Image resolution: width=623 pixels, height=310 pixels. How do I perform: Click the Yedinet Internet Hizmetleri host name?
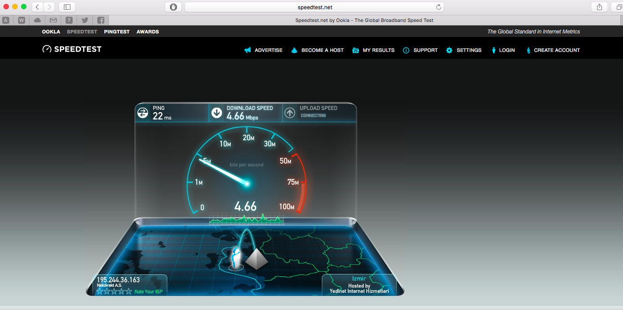359,291
